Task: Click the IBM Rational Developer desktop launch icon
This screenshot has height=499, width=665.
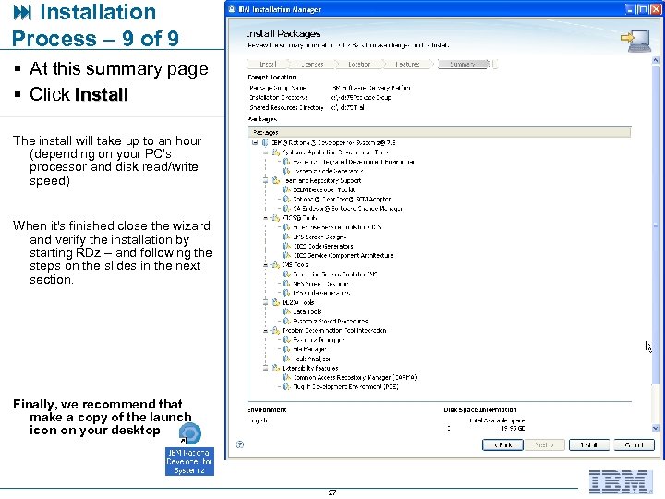Action: pos(189,434)
